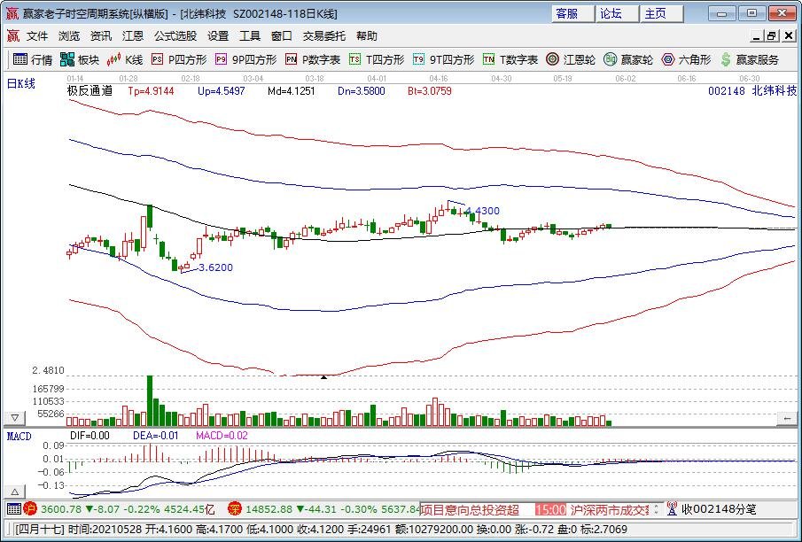
Task: Click the black triangle marker on chart
Action: click(323, 377)
